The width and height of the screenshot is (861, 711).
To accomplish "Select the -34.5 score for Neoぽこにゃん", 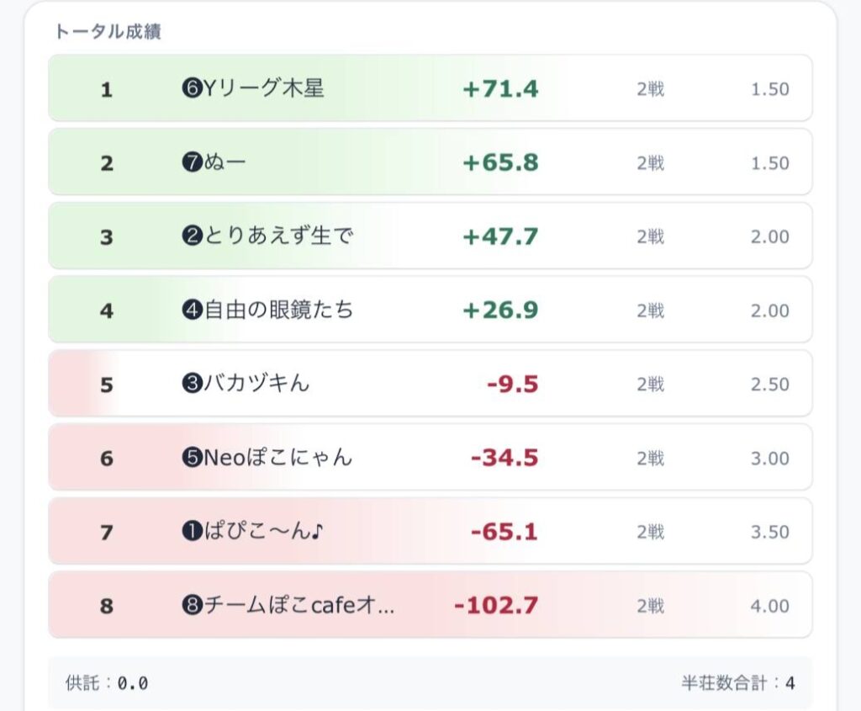I will [504, 459].
